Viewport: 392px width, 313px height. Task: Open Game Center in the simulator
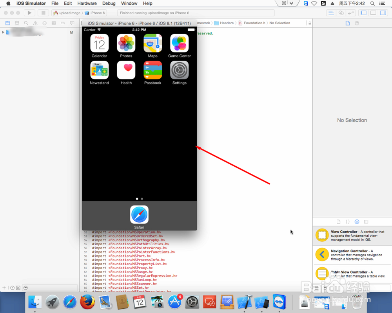179,43
